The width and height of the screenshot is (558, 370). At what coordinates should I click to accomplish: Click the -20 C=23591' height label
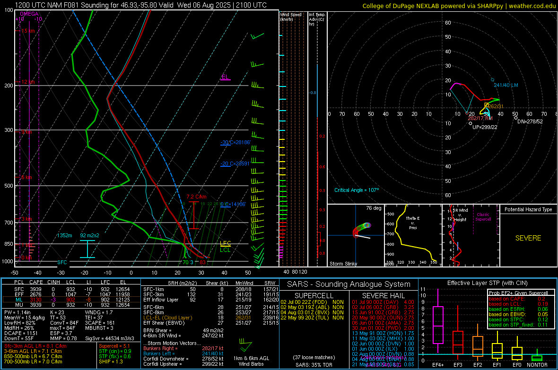235,163
